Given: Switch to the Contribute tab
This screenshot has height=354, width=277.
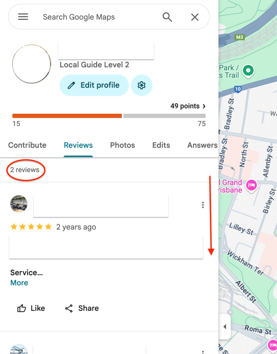Looking at the screenshot, I should click(27, 145).
